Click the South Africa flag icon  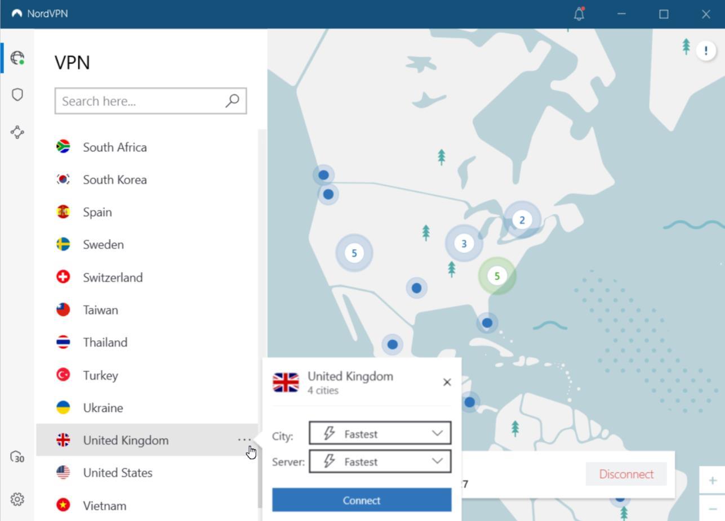(x=63, y=147)
